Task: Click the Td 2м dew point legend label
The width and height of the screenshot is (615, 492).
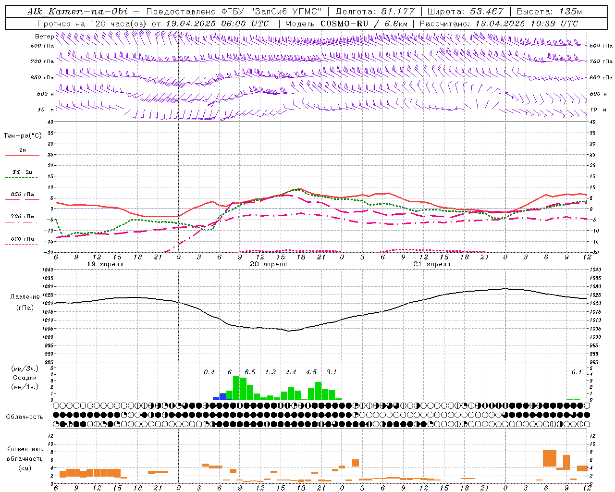Action: (x=22, y=172)
